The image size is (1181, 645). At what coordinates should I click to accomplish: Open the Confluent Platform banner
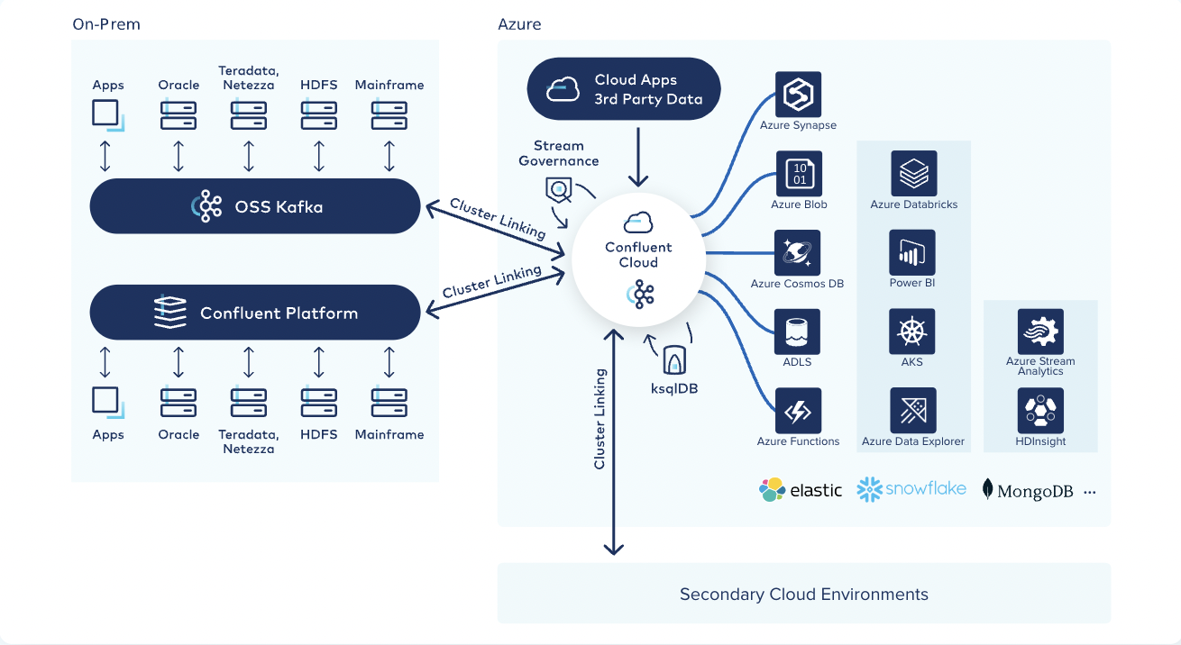point(255,313)
